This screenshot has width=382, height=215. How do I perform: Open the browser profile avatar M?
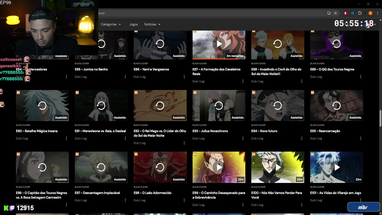[x=370, y=13]
